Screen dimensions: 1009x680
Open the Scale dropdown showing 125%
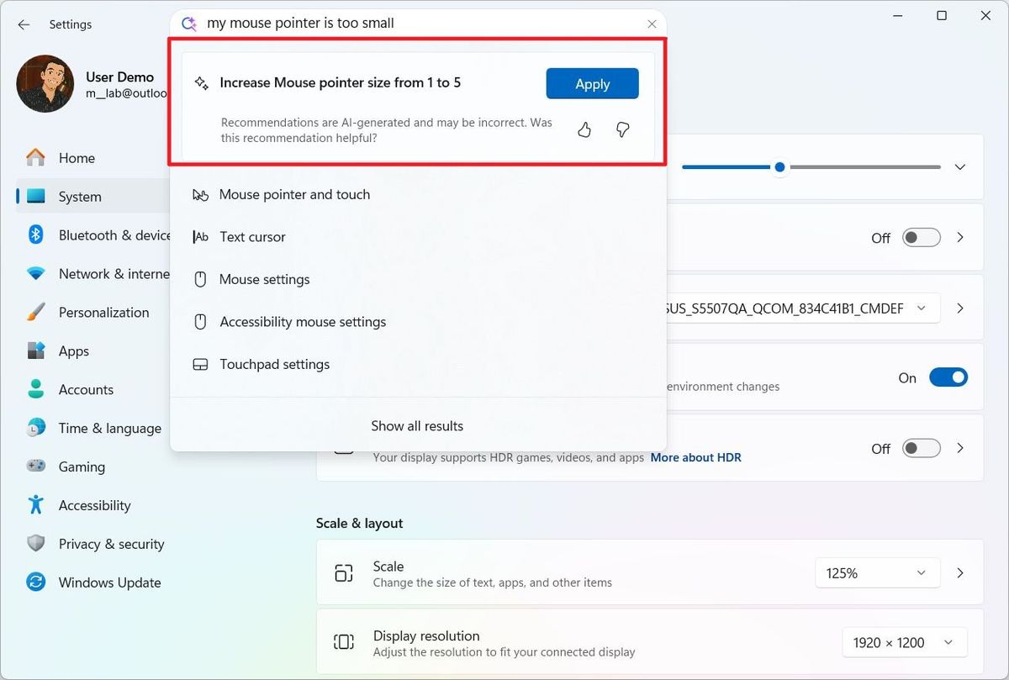[x=877, y=572]
